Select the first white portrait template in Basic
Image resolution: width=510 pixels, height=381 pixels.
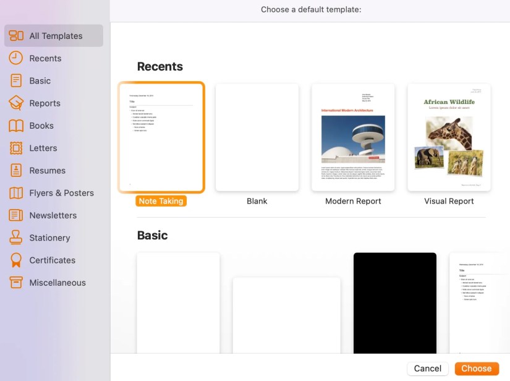tap(178, 303)
